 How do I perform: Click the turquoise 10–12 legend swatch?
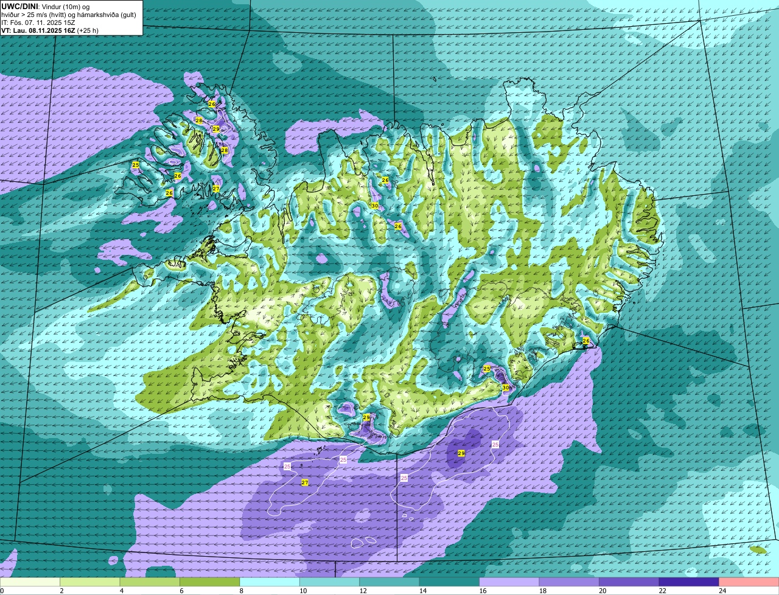click(x=329, y=582)
